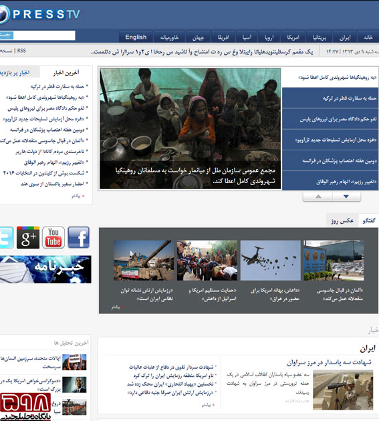Select the عکس روز tab

(342, 221)
